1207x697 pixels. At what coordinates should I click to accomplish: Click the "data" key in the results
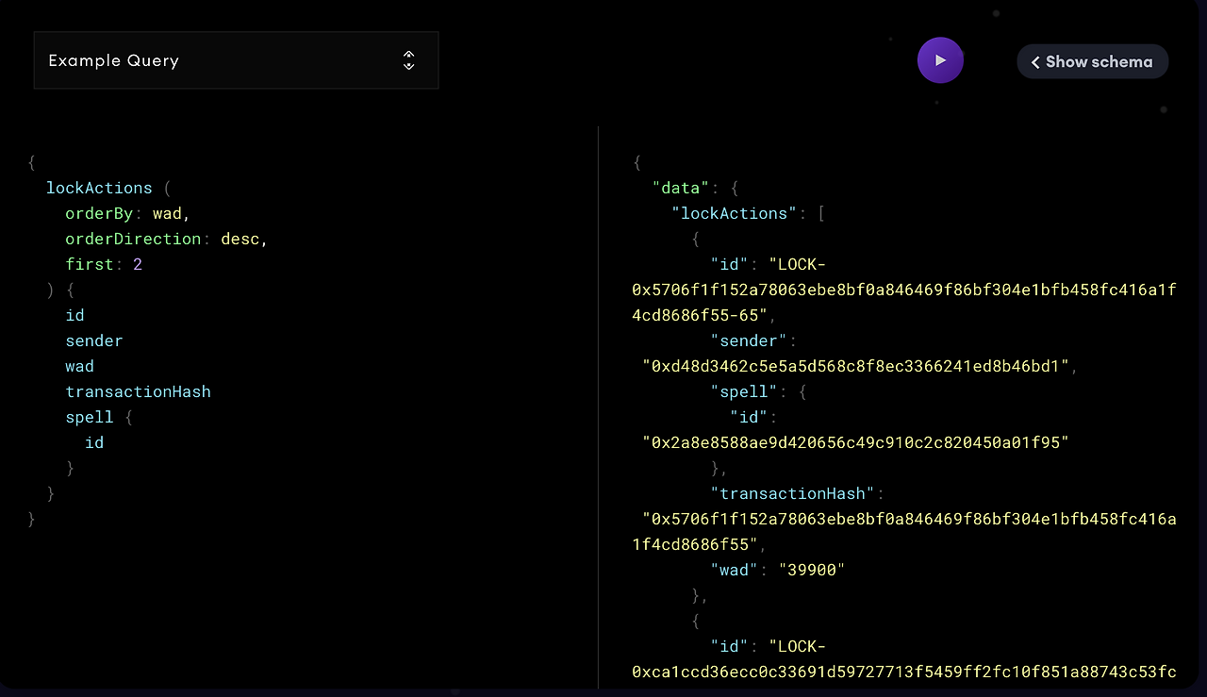point(682,188)
